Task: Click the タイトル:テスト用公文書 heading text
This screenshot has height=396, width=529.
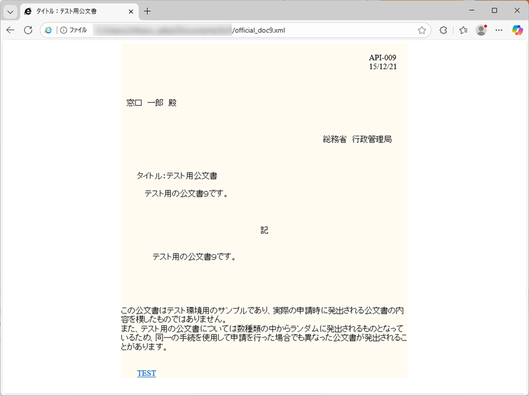Action: tap(177, 176)
